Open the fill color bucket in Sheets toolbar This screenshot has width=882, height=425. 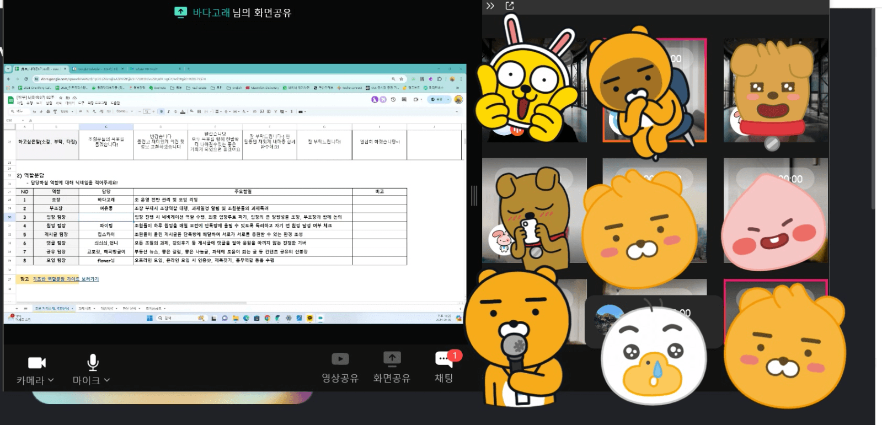point(191,111)
